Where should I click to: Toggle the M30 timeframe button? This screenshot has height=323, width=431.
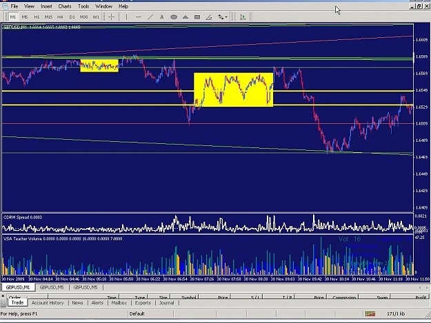83,17
